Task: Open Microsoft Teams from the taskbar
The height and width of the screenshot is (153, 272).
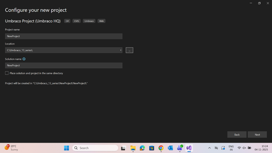Action: pos(180,148)
